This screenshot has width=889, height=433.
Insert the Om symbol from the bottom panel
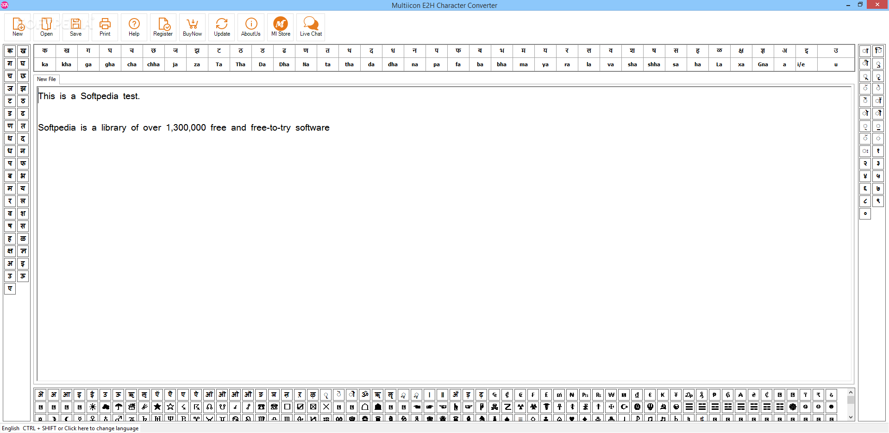click(365, 395)
